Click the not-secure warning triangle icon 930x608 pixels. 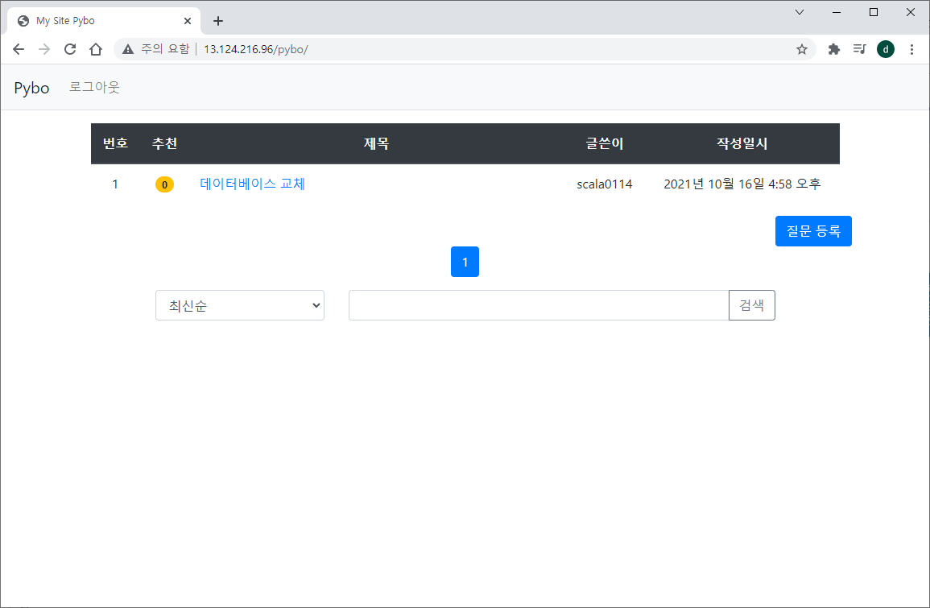pyautogui.click(x=127, y=49)
